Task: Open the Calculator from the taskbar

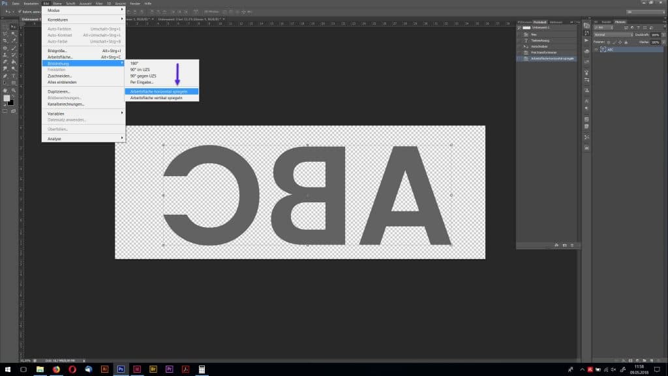Action: (202, 369)
